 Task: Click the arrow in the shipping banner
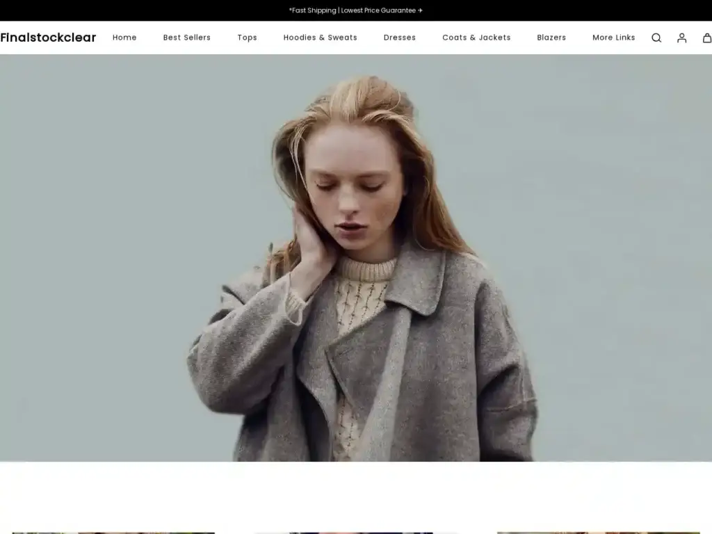pos(420,10)
